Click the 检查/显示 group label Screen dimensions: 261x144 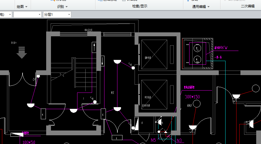(140, 6)
